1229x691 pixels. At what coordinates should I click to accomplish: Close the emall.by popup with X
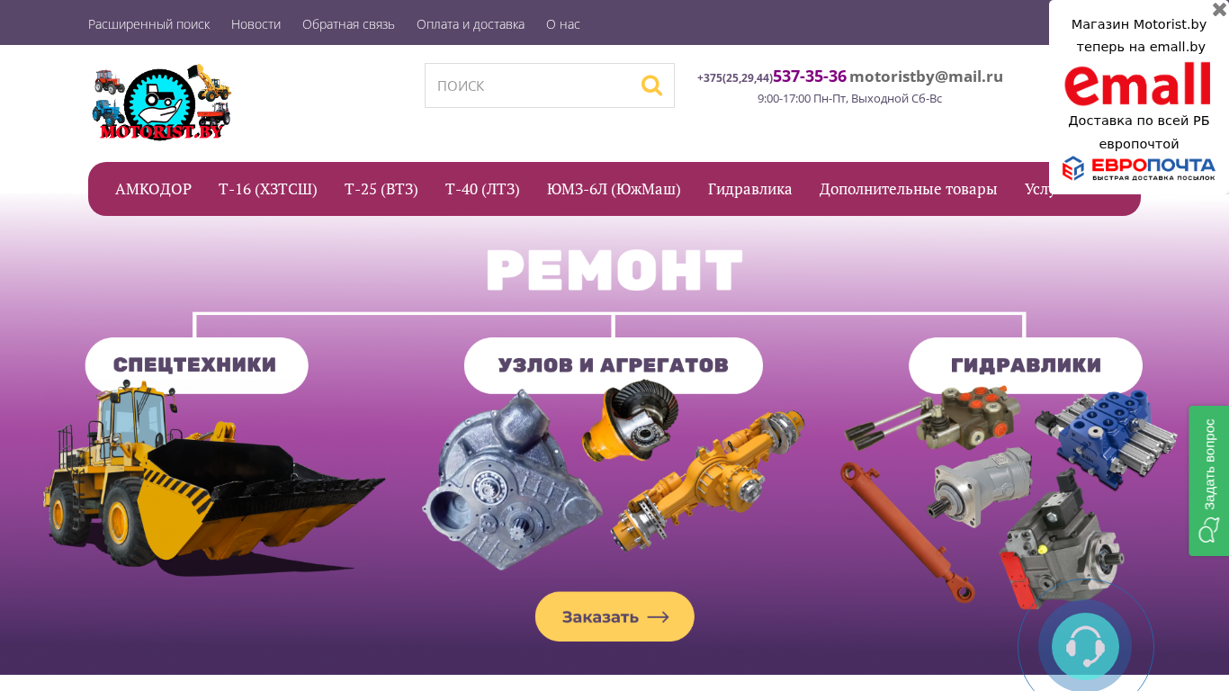pos(1219,9)
